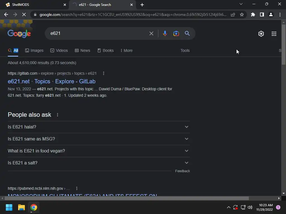286x214 pixels.
Task: Click the sync update tray icon
Action: [235, 207]
